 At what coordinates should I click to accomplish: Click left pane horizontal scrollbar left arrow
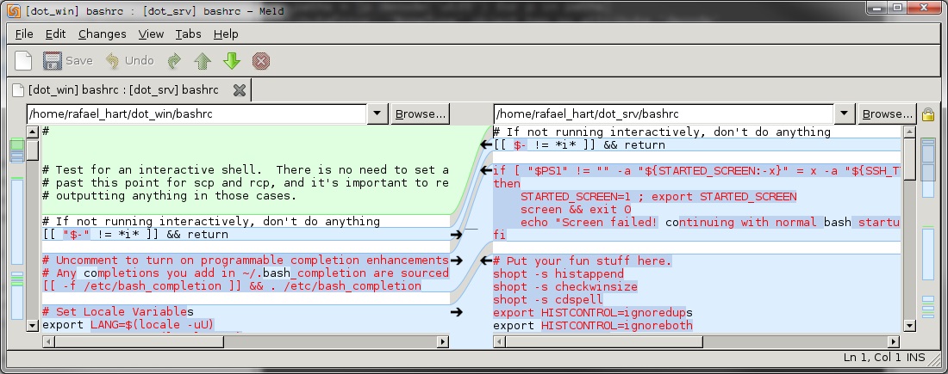coord(48,342)
